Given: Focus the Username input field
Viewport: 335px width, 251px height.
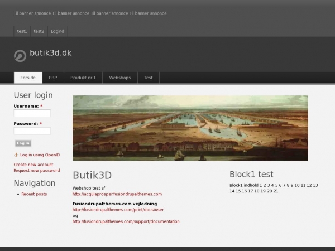Looking at the screenshot, I should [x=32, y=113].
